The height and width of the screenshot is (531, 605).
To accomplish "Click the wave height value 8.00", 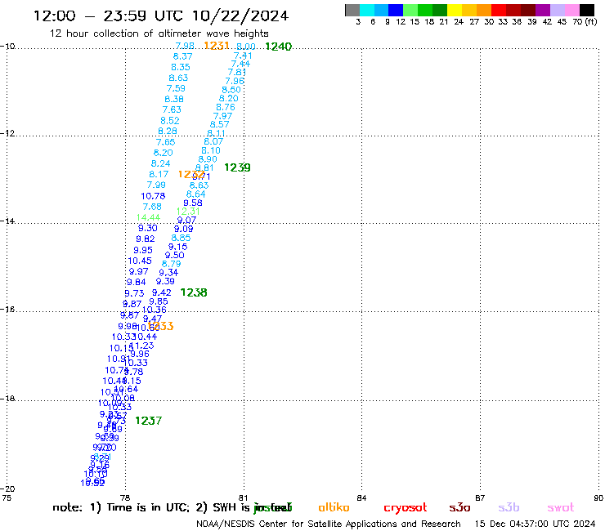I will pyautogui.click(x=246, y=47).
